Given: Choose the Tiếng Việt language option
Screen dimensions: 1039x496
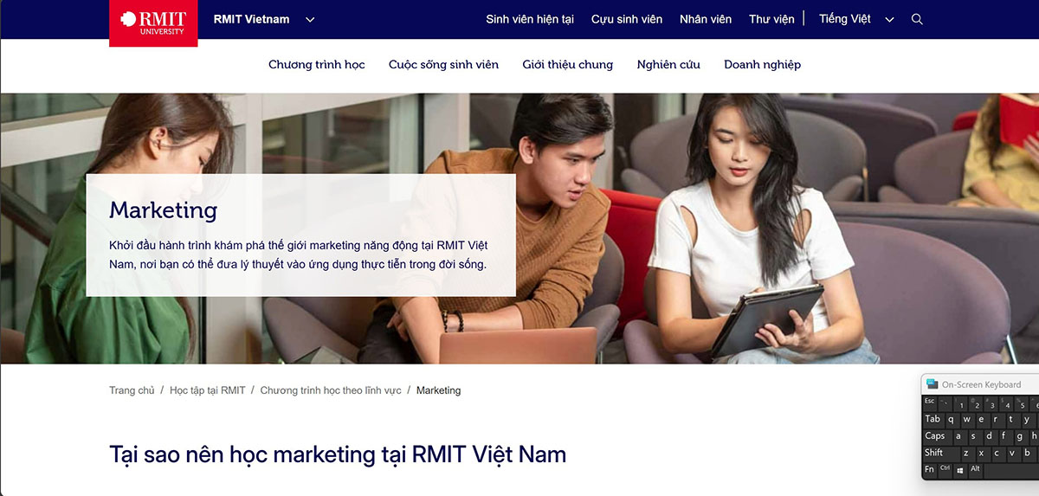Looking at the screenshot, I should point(845,19).
